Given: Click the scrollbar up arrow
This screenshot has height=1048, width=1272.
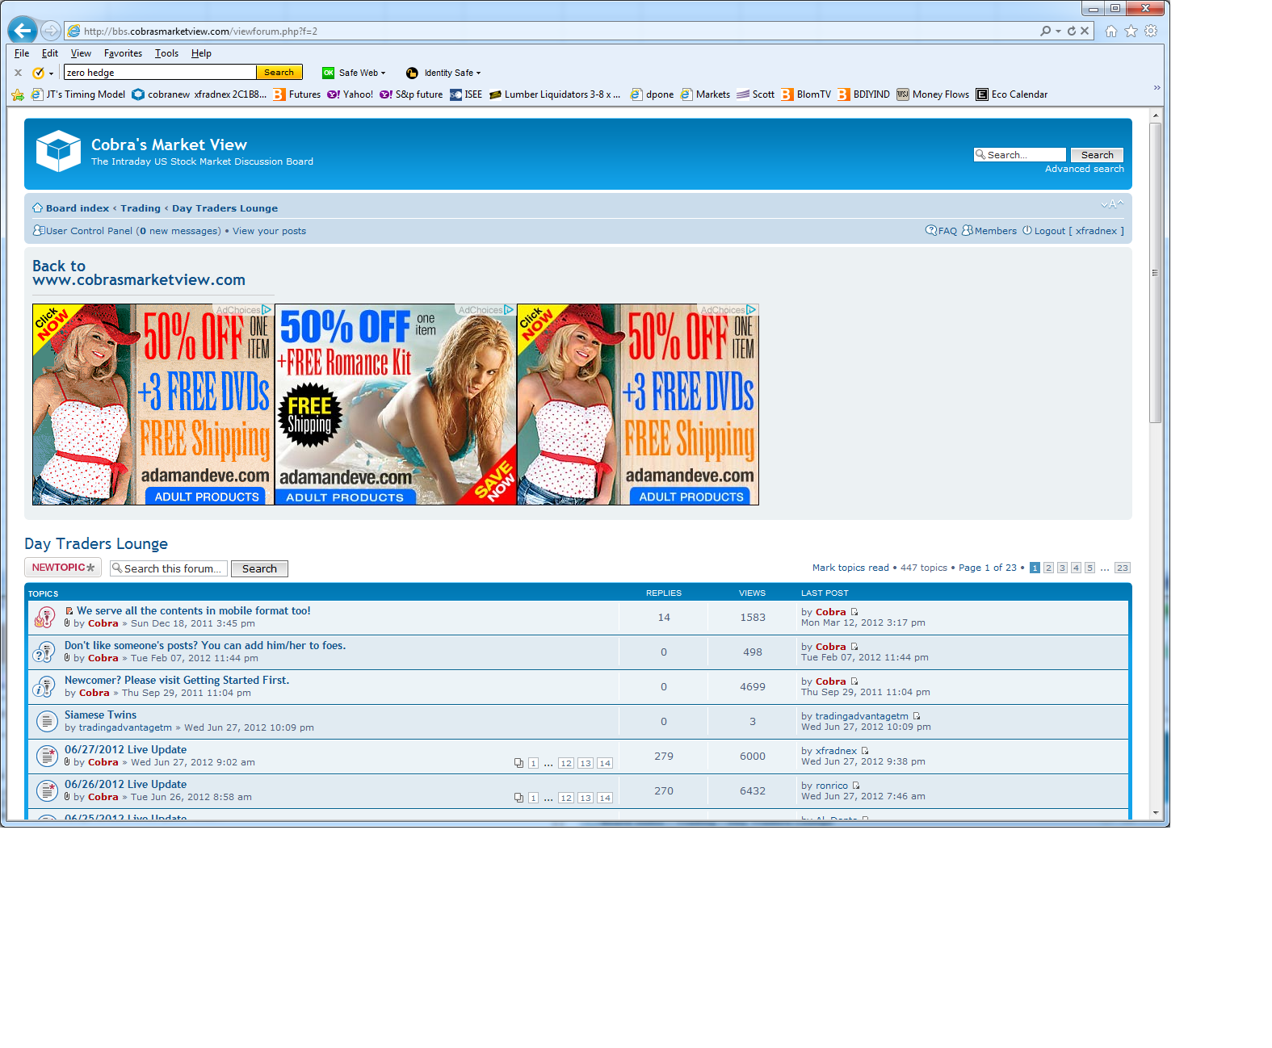Looking at the screenshot, I should [1155, 115].
